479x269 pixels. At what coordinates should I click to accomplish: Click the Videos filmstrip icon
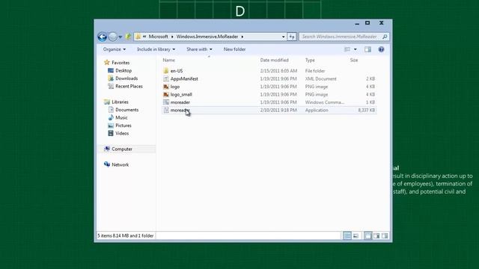(111, 133)
